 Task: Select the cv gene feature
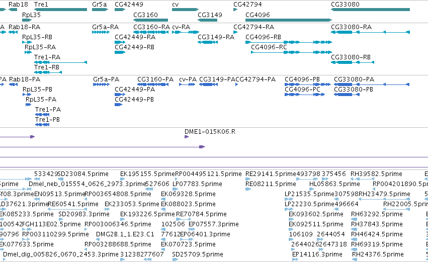coord(186,10)
